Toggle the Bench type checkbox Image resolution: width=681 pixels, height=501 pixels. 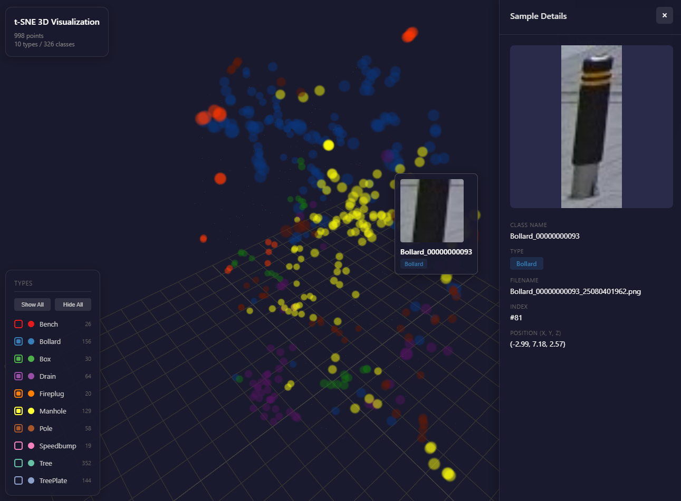18,324
